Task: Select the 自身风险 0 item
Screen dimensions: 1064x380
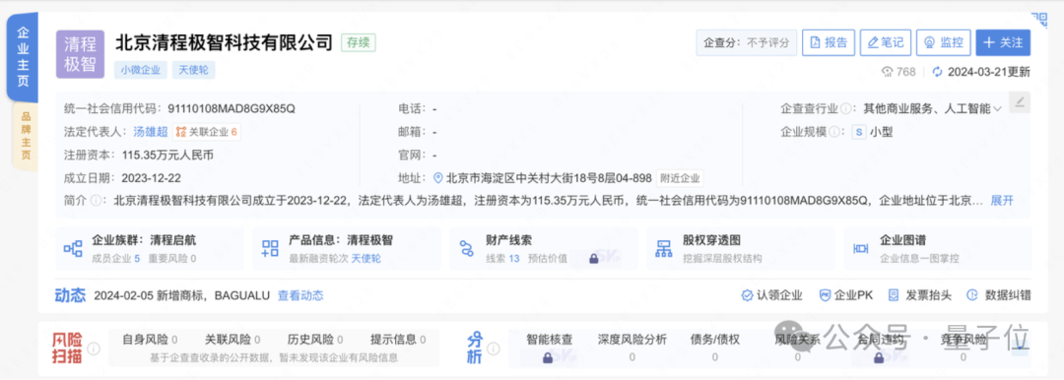Action: [150, 340]
